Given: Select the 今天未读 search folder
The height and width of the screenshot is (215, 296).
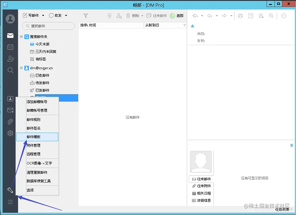Looking at the screenshot, I should 40,44.
